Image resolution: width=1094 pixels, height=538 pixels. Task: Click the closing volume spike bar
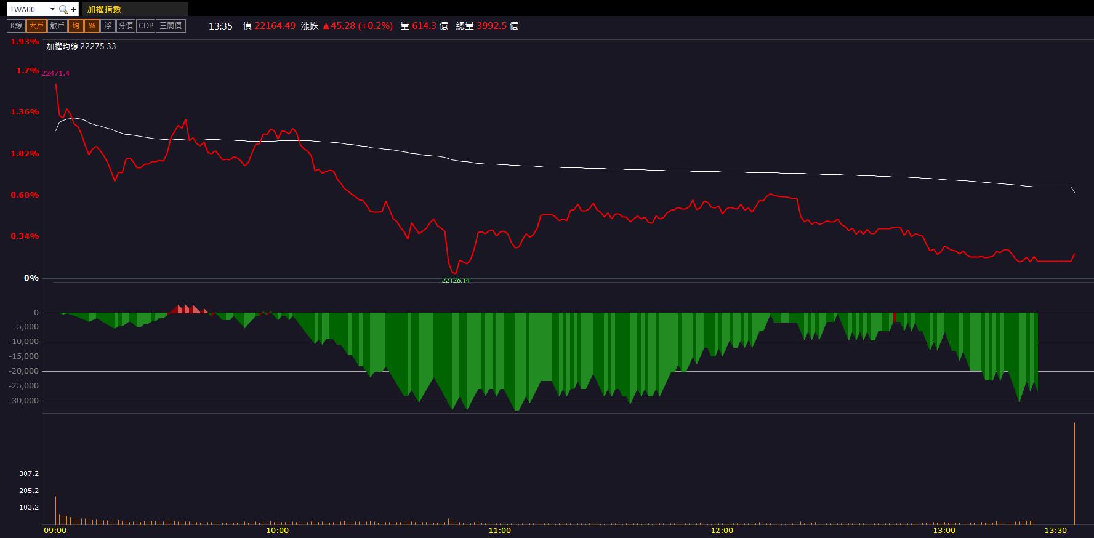tap(1074, 473)
